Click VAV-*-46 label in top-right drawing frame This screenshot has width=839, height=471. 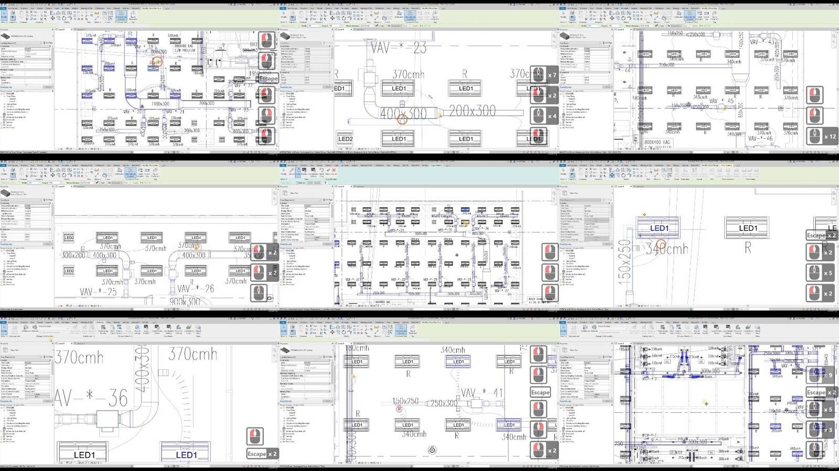tap(760, 139)
